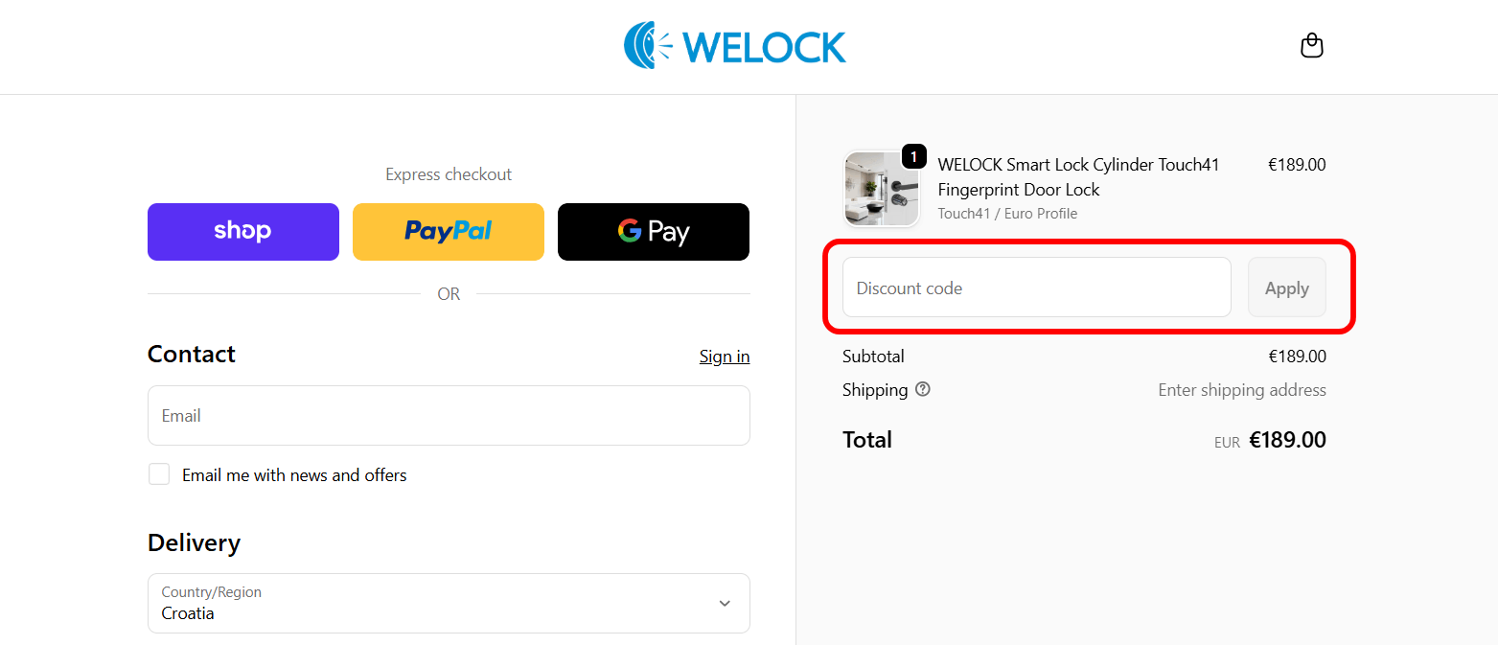Click inside the Email field
Viewport: 1498px width, 645px height.
448,415
